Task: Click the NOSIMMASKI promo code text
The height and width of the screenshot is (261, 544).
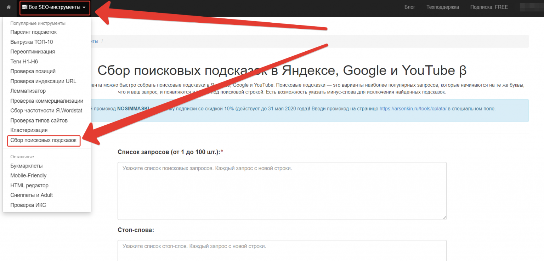Action: (x=133, y=109)
